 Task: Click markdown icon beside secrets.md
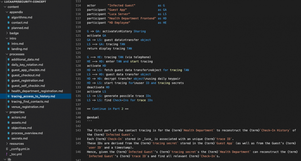(x=8, y=139)
